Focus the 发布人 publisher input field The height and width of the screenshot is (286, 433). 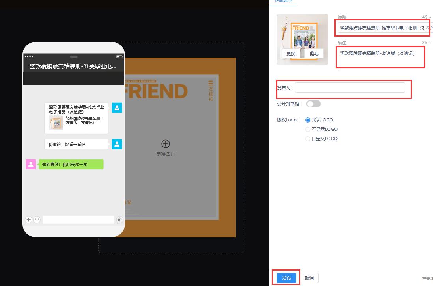(x=350, y=88)
